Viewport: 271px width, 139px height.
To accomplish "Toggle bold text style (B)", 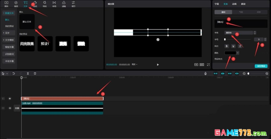I will (x=227, y=46).
